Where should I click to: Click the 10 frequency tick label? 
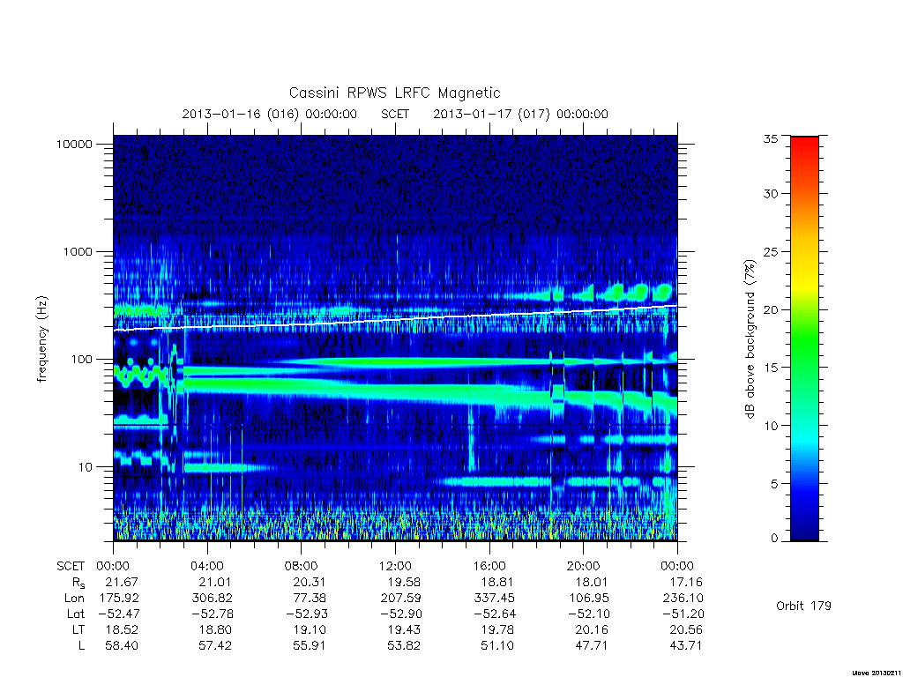click(86, 467)
